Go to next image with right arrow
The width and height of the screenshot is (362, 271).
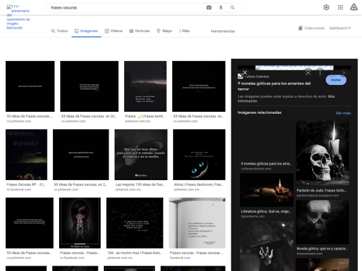point(344,72)
